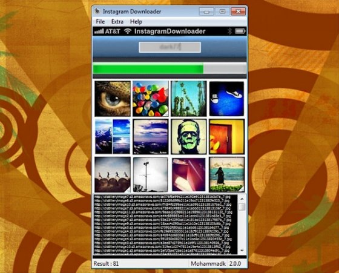Select the mountain collage thumbnail
Viewport: 339px width, 273px height.
point(113,136)
